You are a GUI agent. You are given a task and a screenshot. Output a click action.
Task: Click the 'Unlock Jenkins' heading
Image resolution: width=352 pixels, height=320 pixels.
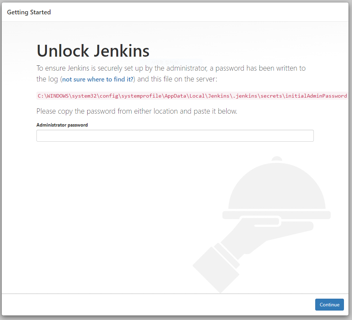point(93,51)
